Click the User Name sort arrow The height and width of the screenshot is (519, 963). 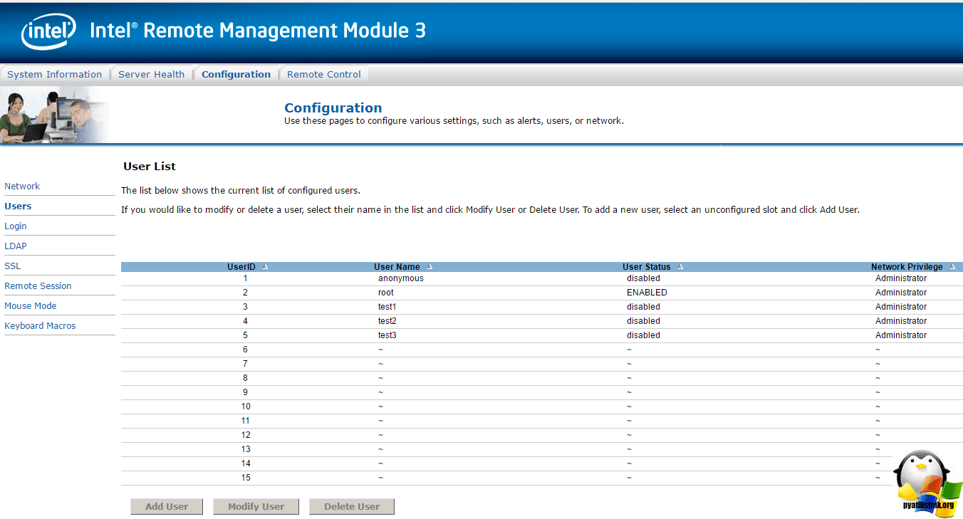coord(430,267)
